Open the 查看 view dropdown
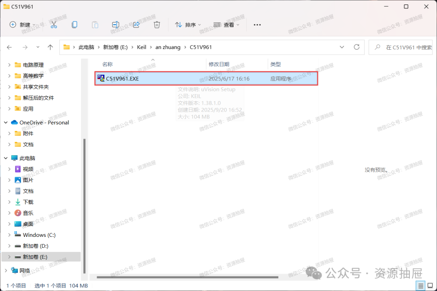The width and height of the screenshot is (437, 291). point(226,25)
